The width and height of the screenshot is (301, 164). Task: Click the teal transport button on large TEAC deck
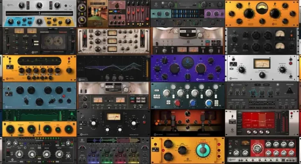coord(208,41)
